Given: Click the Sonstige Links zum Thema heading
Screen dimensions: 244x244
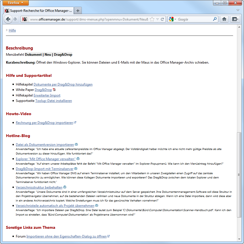Looking at the screenshot, I should tap(30, 227).
